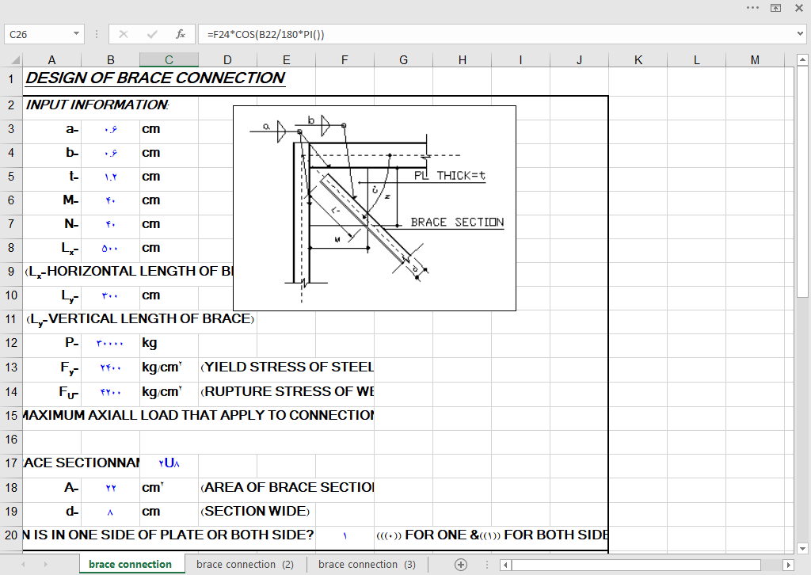Click the vertical scrollbar thumb
The image size is (811, 575).
pyautogui.click(x=802, y=182)
